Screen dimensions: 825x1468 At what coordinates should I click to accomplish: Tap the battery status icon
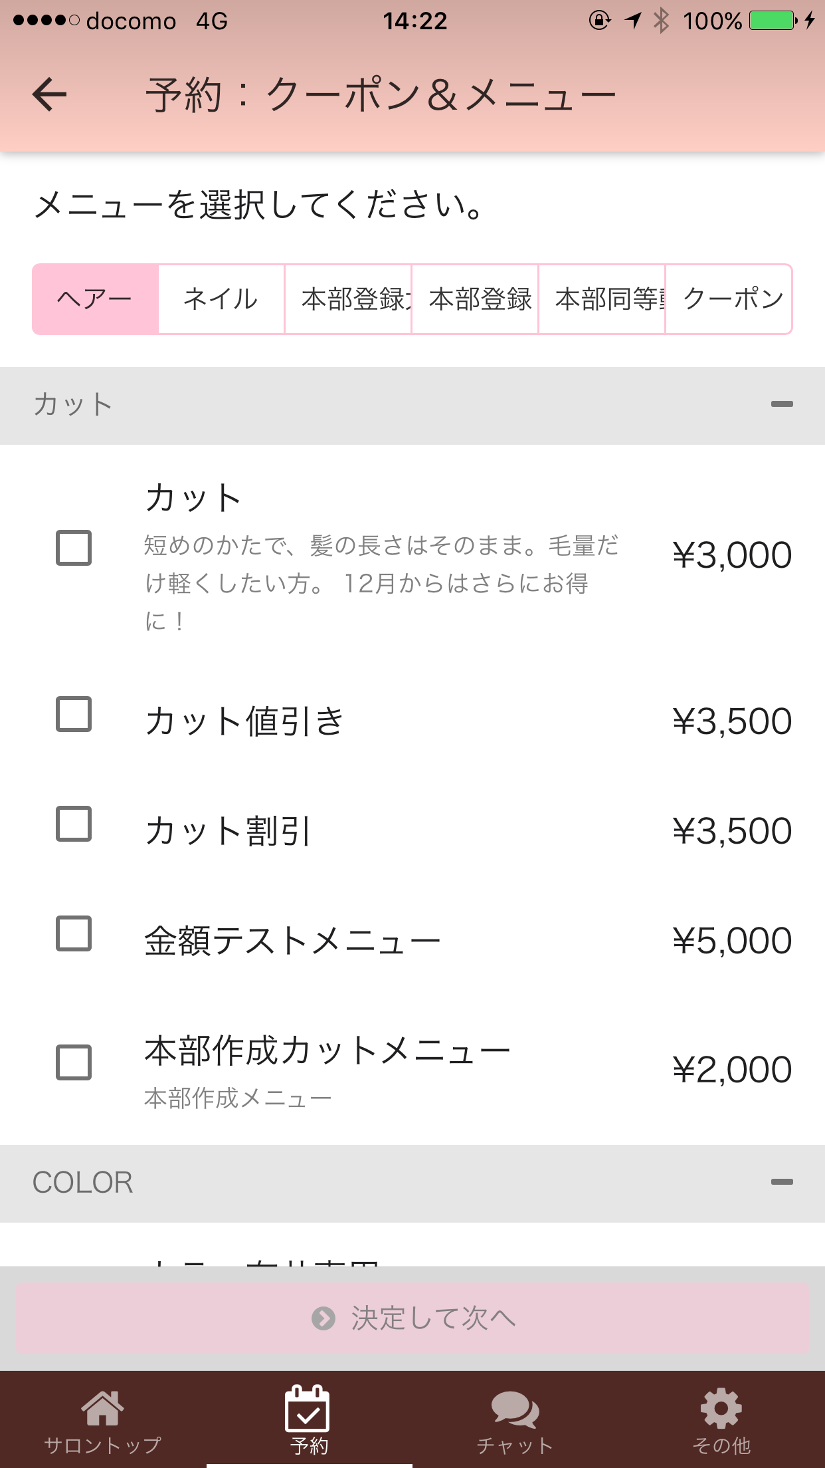773,21
